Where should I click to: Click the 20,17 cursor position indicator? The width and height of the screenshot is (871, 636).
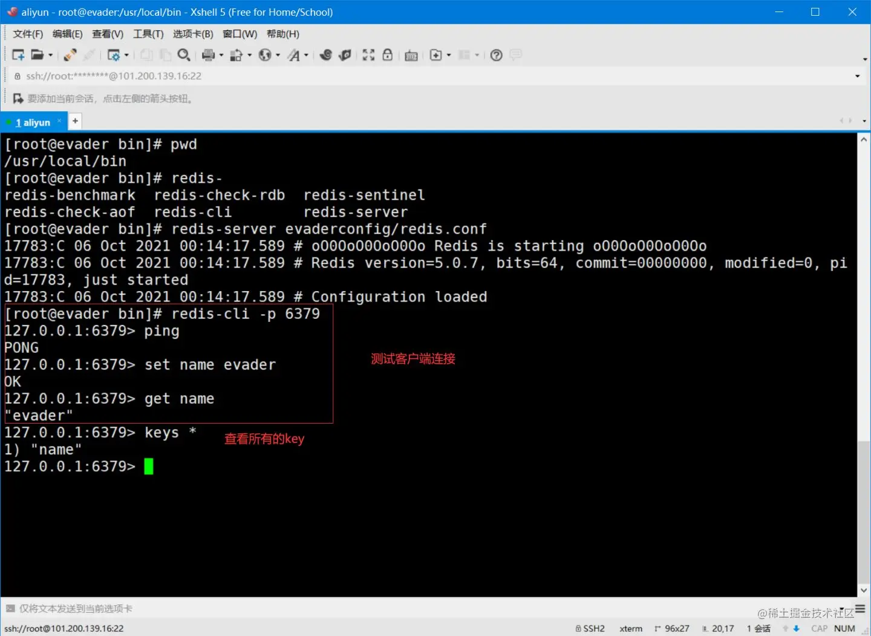click(x=718, y=629)
